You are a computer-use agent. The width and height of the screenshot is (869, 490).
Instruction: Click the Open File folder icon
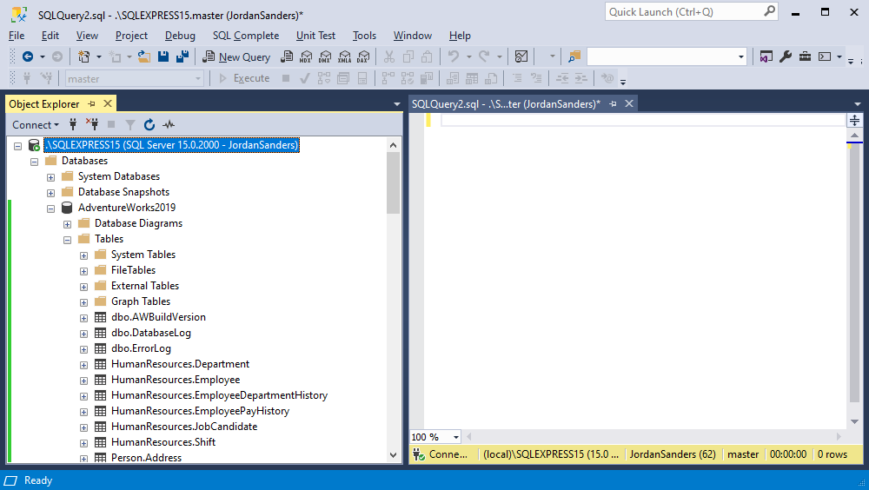[x=144, y=56]
